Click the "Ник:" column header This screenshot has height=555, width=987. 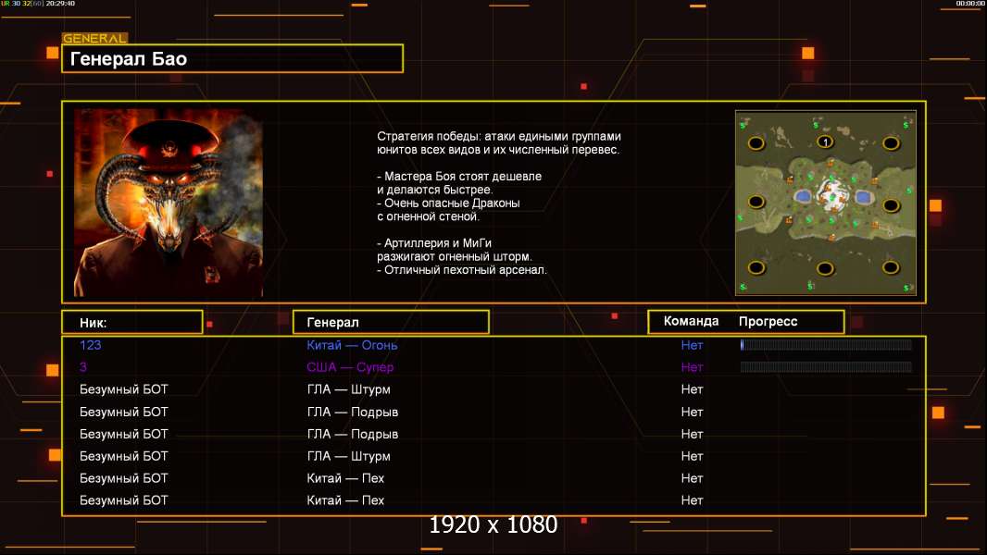(x=132, y=322)
